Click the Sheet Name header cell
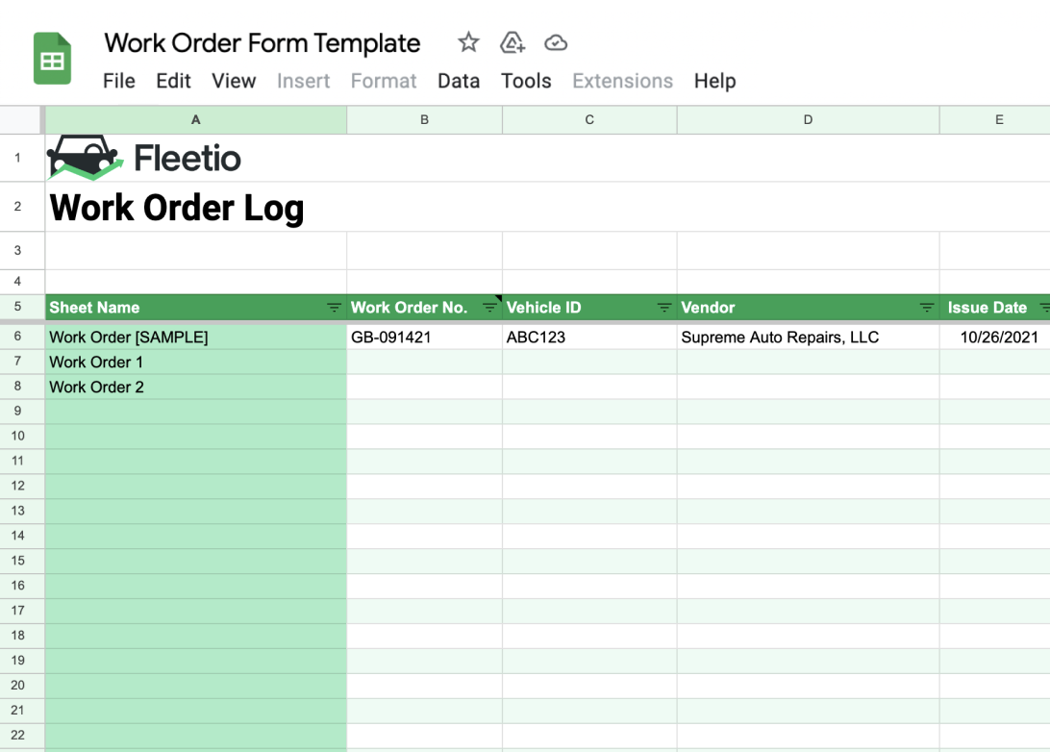The height and width of the screenshot is (752, 1050). click(x=195, y=308)
